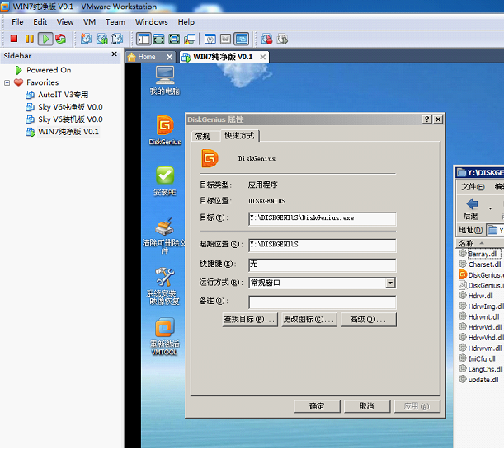Click the 取消 button
Viewport: 504px width, 449px height.
coord(367,406)
